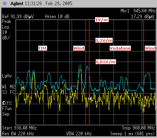Click the Vodafone band label
The width and height of the screenshot is (157, 138).
tap(120, 48)
